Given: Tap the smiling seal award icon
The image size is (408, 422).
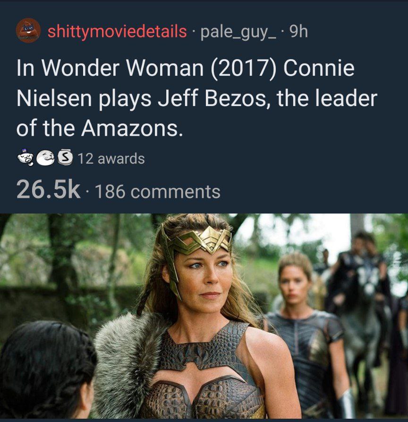Looking at the screenshot, I should (46, 158).
